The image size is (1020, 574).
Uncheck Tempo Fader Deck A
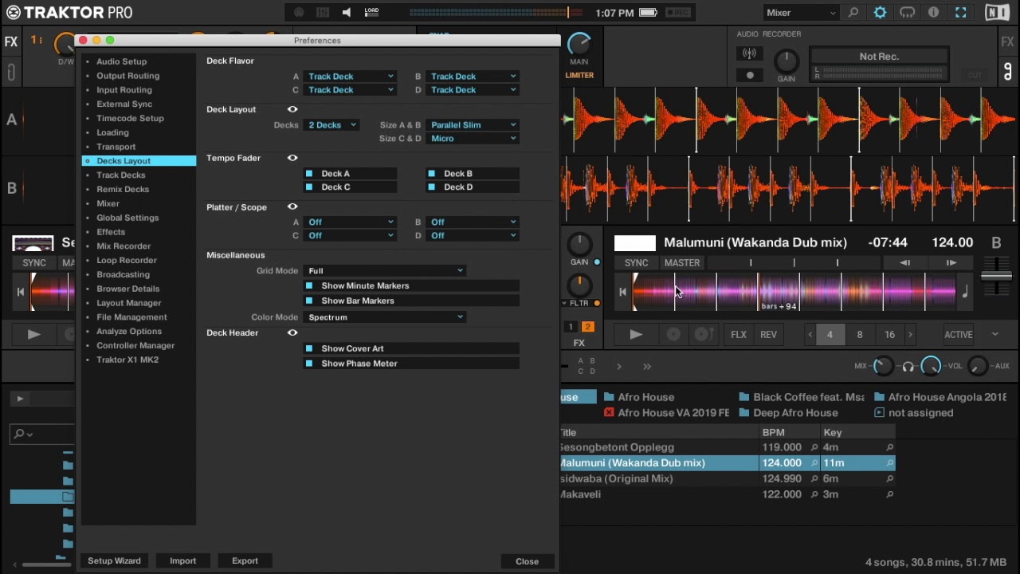[309, 174]
